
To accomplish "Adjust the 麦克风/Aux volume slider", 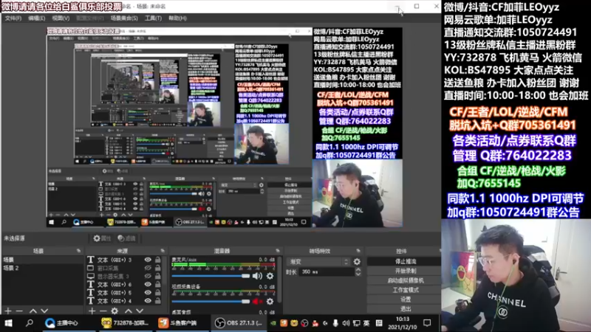I will coord(211,276).
